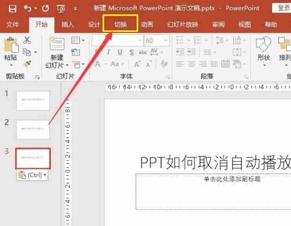The image size is (291, 226).
Task: Switch to the 插入 tab
Action: pos(68,25)
